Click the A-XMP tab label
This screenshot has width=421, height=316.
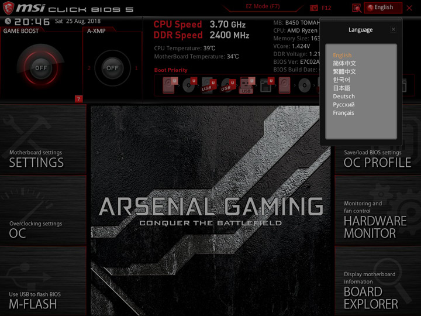click(96, 31)
